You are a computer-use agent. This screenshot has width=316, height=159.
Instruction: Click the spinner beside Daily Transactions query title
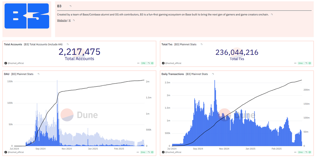coord(213,74)
